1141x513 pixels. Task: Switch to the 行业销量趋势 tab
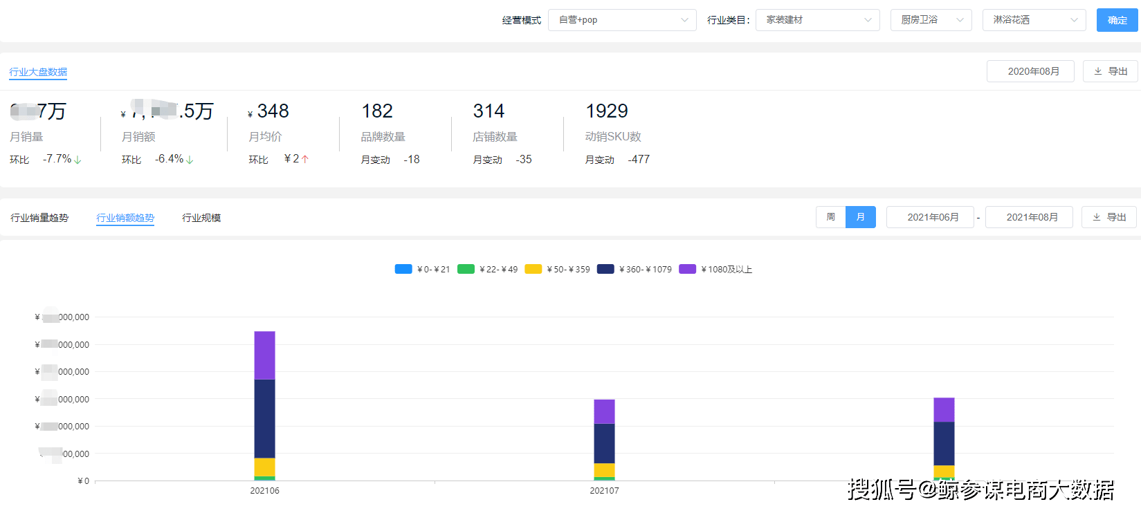click(x=39, y=218)
